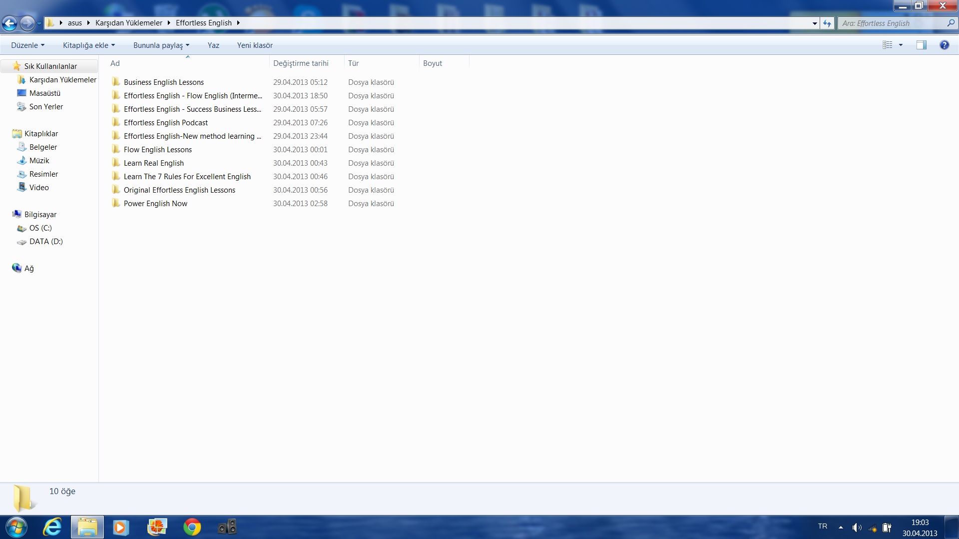Select Bilgisayar in the navigation pane
Image resolution: width=959 pixels, height=539 pixels.
(40, 215)
